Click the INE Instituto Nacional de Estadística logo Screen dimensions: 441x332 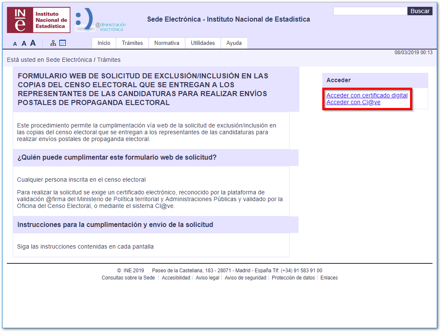(39, 20)
